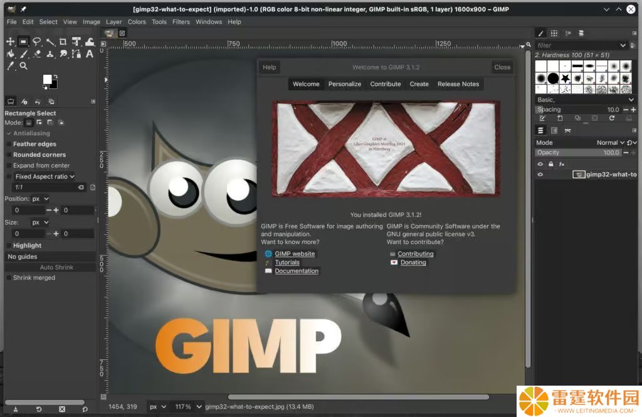
Task: Click restore tool preset icon at bottom
Action: [38, 409]
